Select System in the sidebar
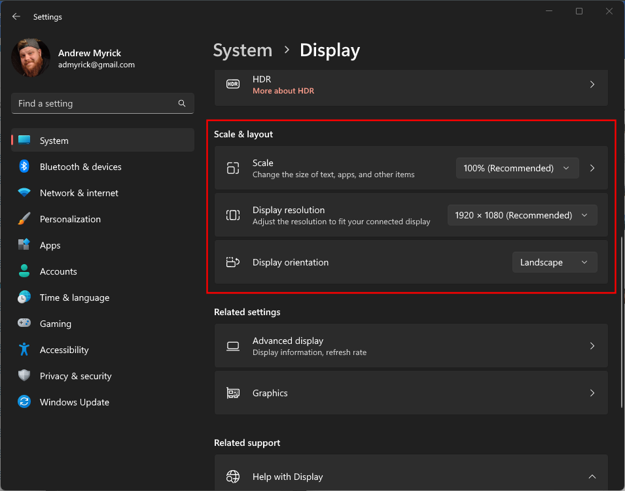Image resolution: width=625 pixels, height=491 pixels. pos(54,140)
